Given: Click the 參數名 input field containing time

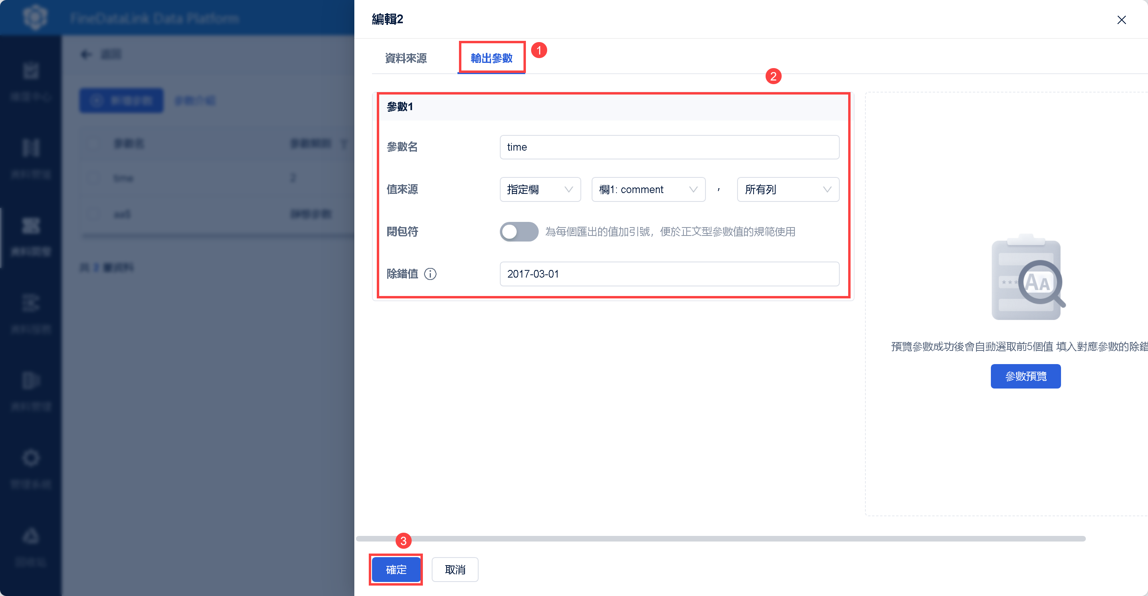Looking at the screenshot, I should (x=669, y=147).
